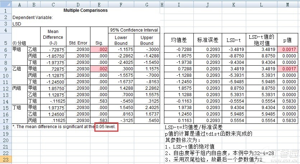Viewport: 300px width, 164px height.
Task: Click Std. Error .20930 in row 12
Action: [78, 88]
